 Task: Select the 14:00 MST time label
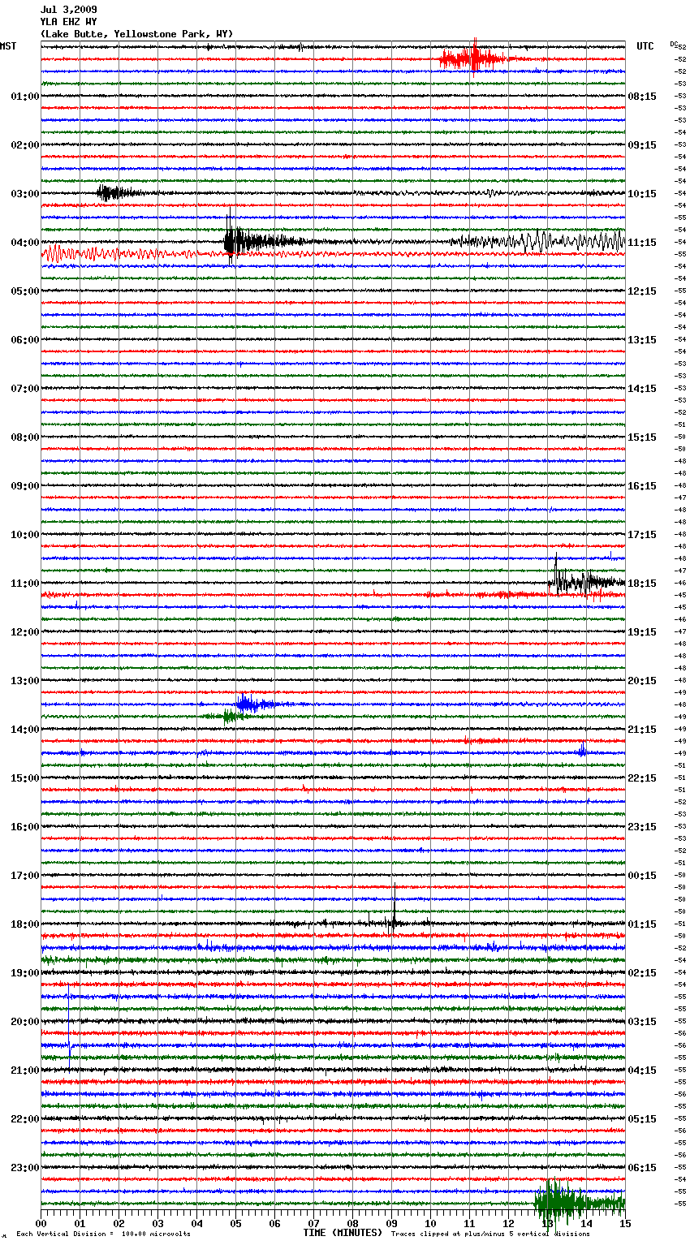pos(25,730)
